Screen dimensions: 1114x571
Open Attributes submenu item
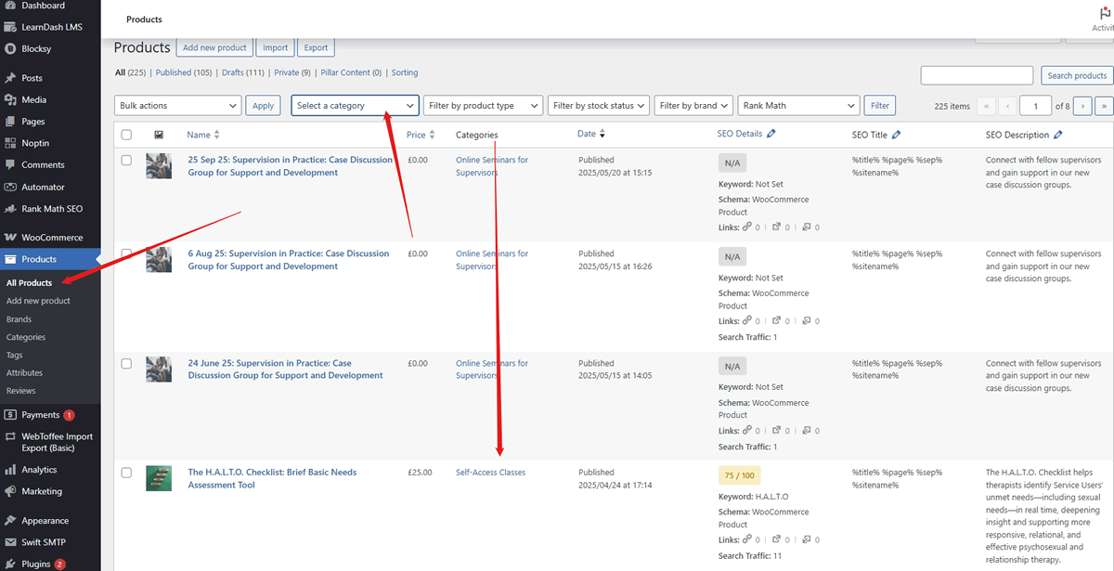click(x=24, y=373)
